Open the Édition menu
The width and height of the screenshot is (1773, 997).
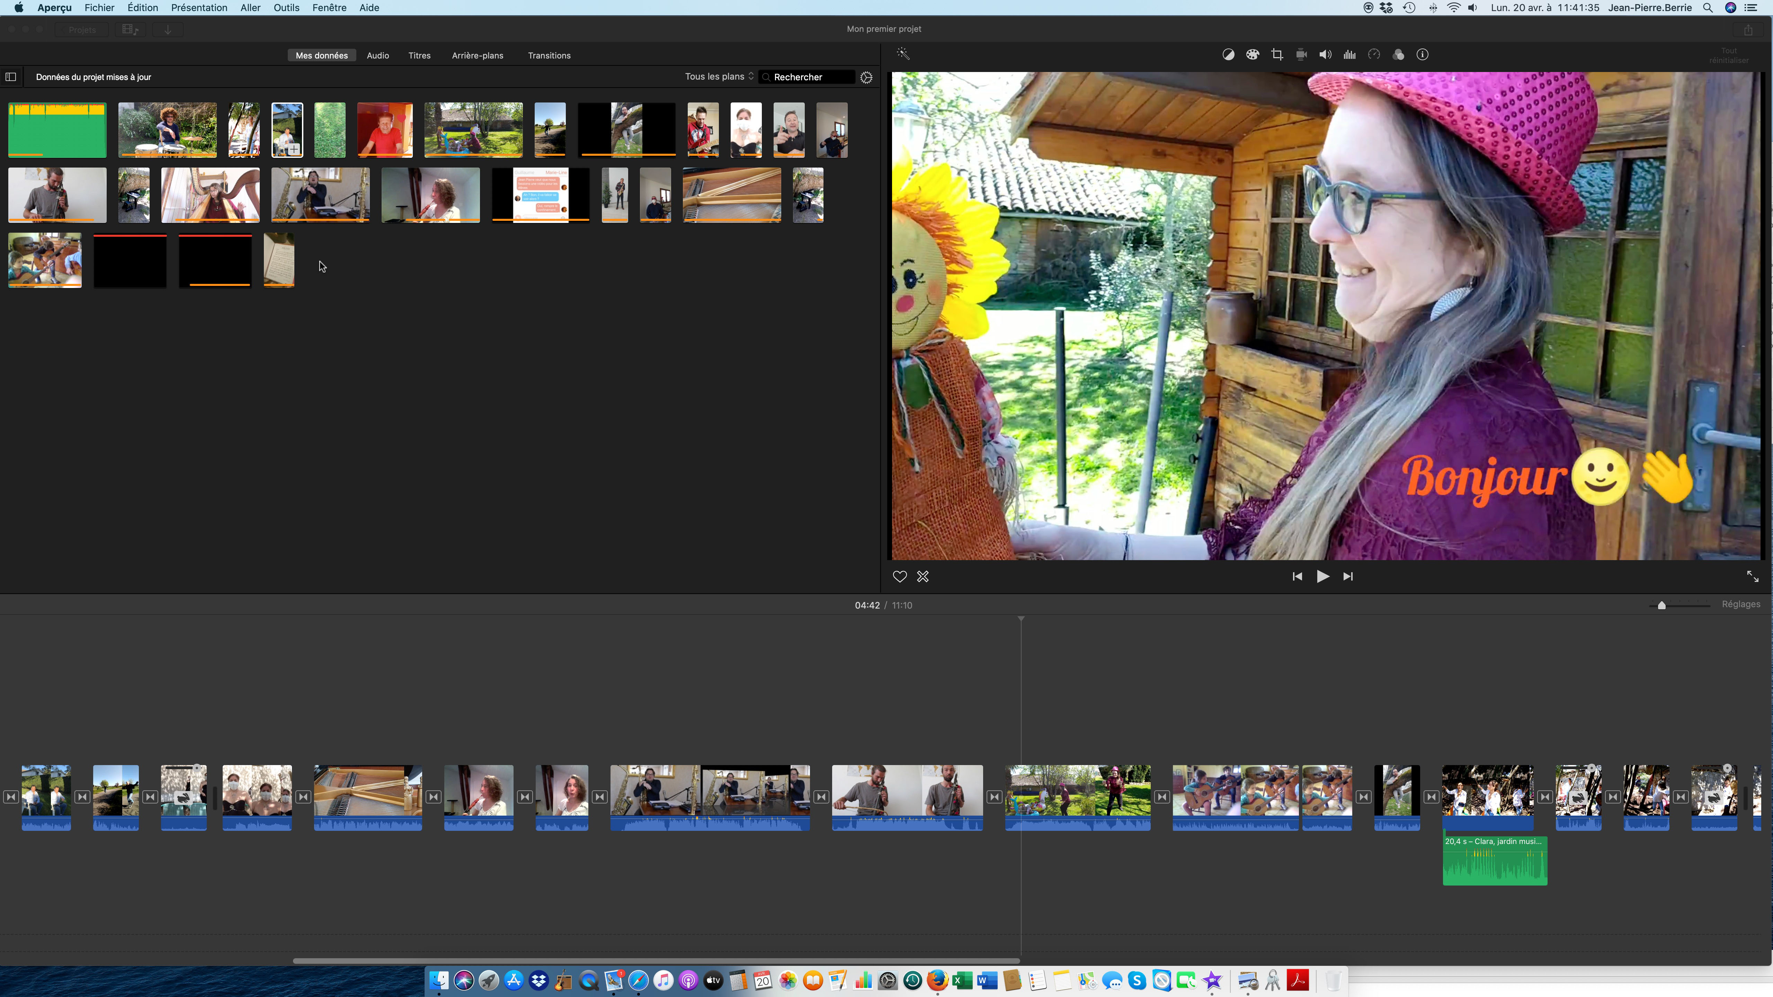142,8
